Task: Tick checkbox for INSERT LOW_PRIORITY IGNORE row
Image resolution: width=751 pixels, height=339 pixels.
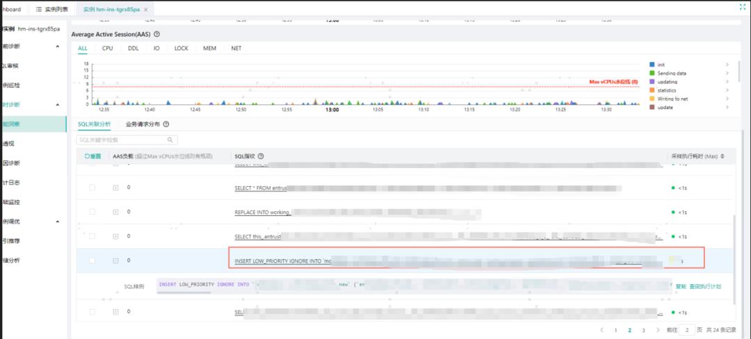Action: click(x=92, y=260)
